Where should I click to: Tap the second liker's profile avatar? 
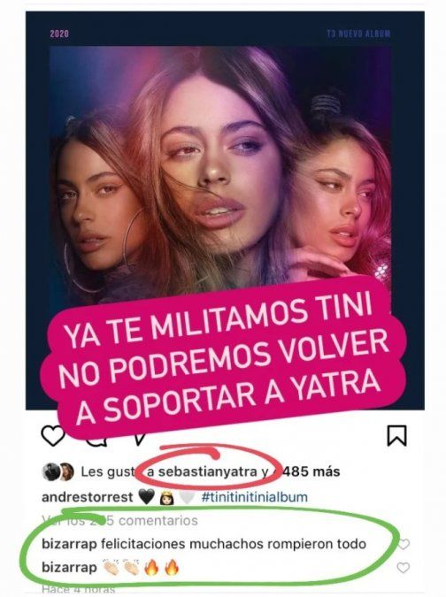pyautogui.click(x=66, y=472)
